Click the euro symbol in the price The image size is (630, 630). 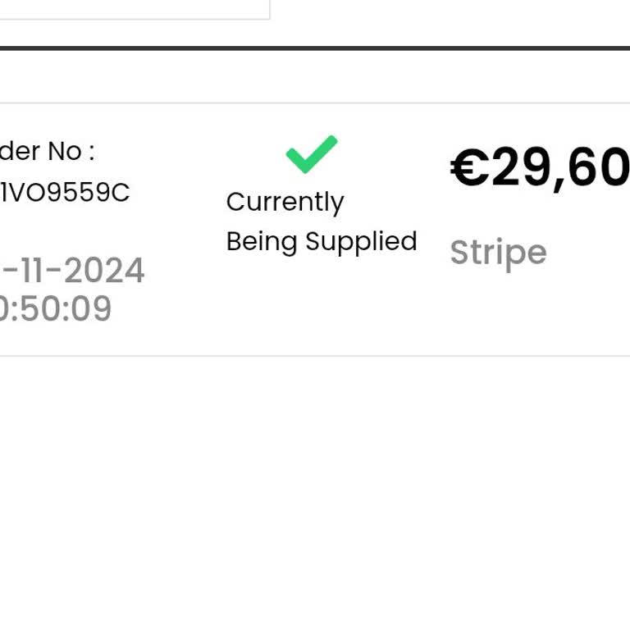point(469,168)
